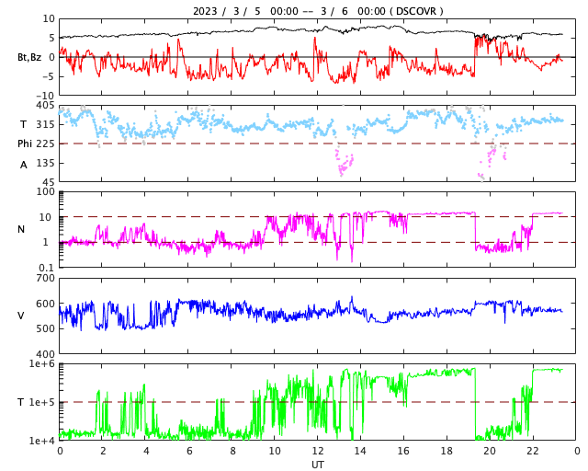The image size is (588, 471).
Task: Select the A label below Phi
Action: (24, 165)
